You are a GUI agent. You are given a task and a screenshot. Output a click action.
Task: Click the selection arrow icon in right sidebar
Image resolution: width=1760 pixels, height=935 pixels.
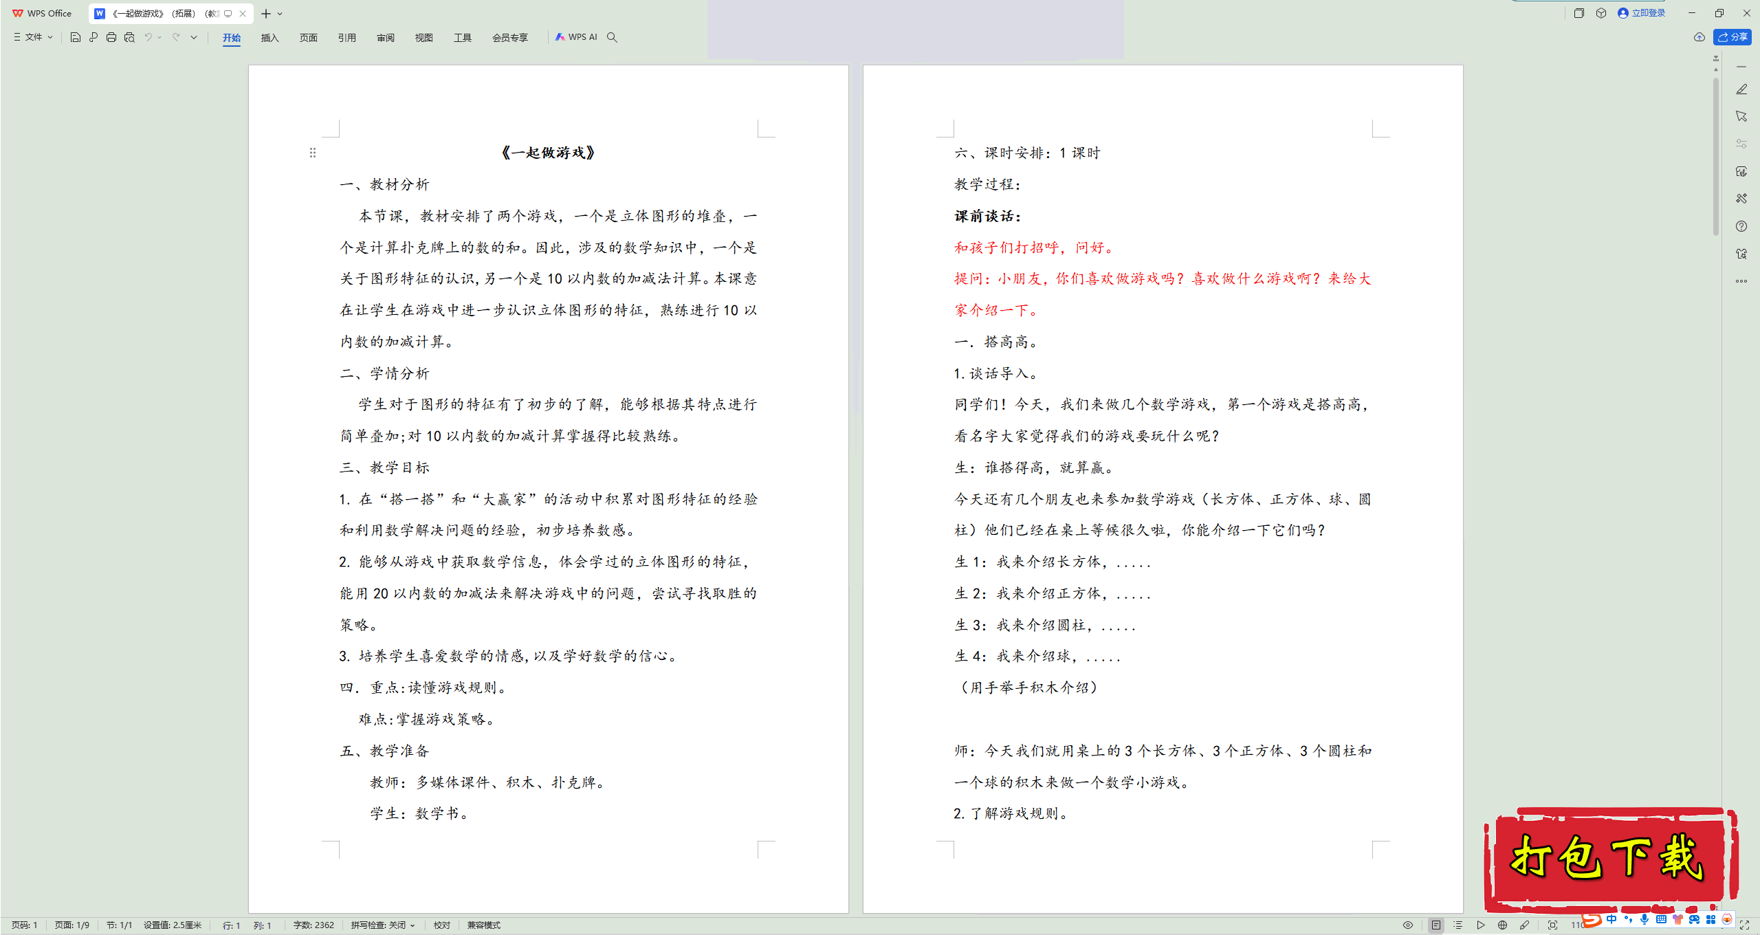point(1741,116)
